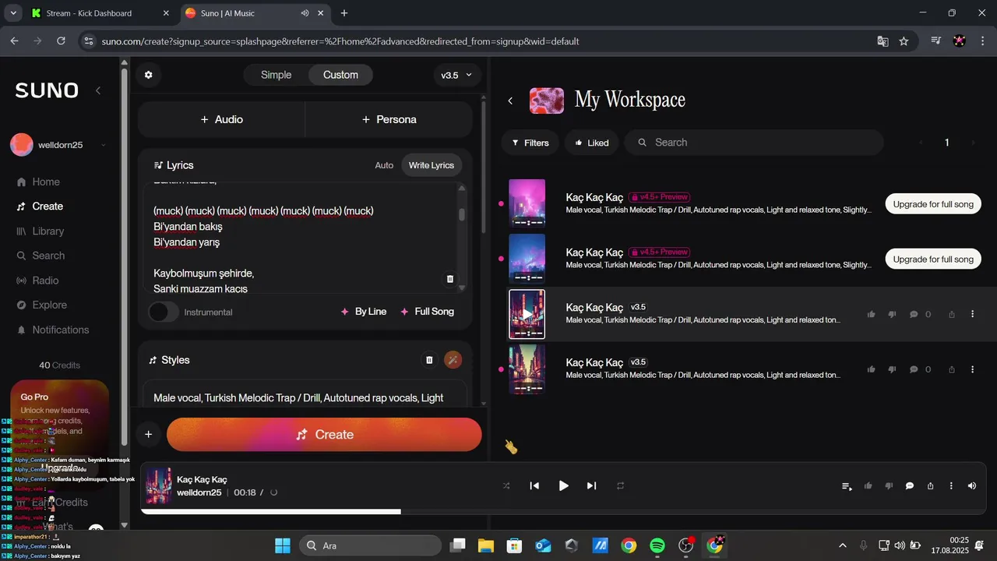Open Notifications in the sidebar

61,330
